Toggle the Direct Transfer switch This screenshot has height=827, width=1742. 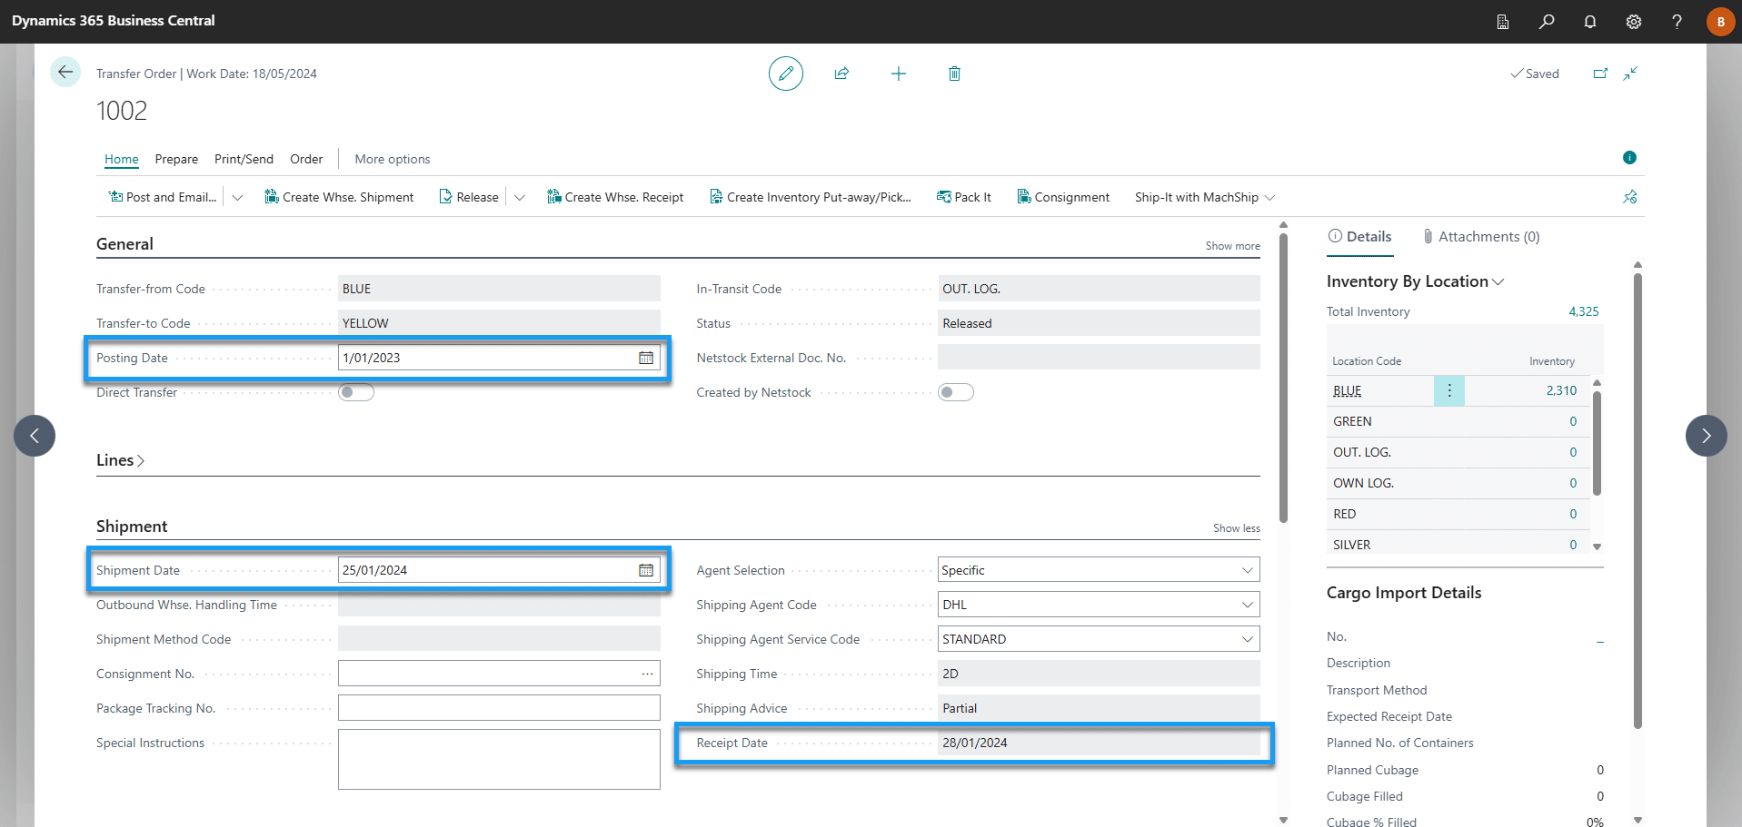point(356,392)
